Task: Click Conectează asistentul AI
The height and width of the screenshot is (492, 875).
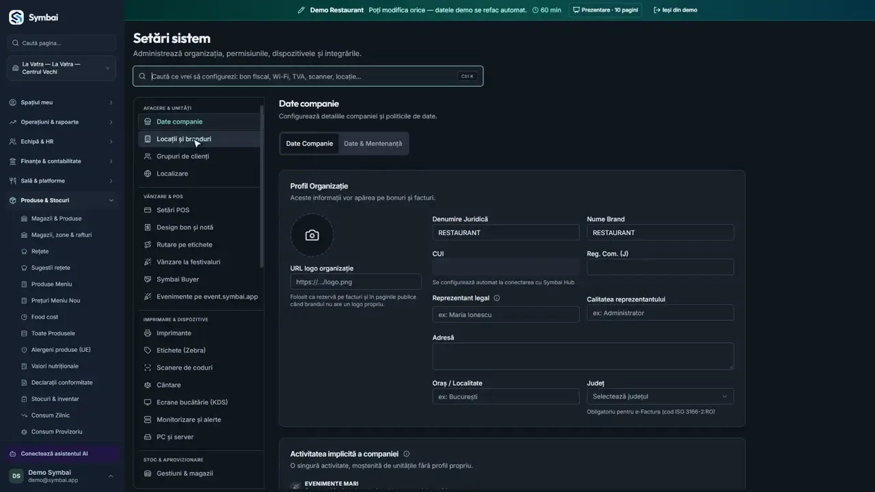Action: [62, 454]
